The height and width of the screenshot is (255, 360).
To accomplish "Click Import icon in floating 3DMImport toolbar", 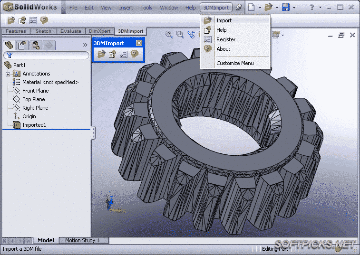I will click(x=101, y=54).
